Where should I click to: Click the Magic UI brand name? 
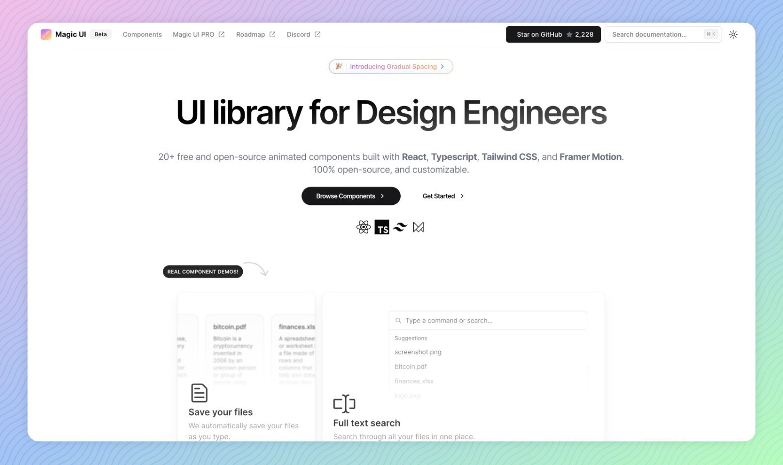click(x=71, y=34)
